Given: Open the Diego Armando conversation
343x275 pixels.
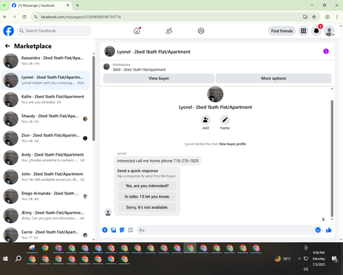Looking at the screenshot, I should [x=45, y=196].
